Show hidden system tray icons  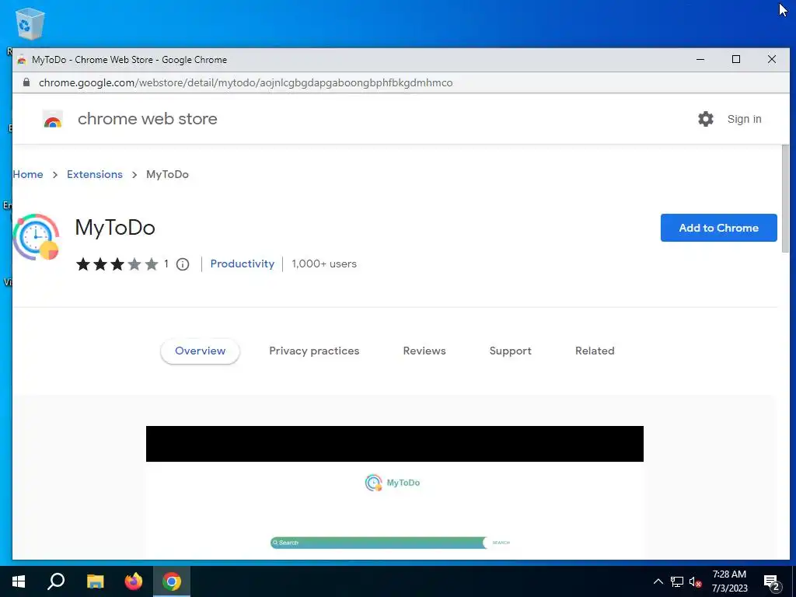pyautogui.click(x=658, y=581)
